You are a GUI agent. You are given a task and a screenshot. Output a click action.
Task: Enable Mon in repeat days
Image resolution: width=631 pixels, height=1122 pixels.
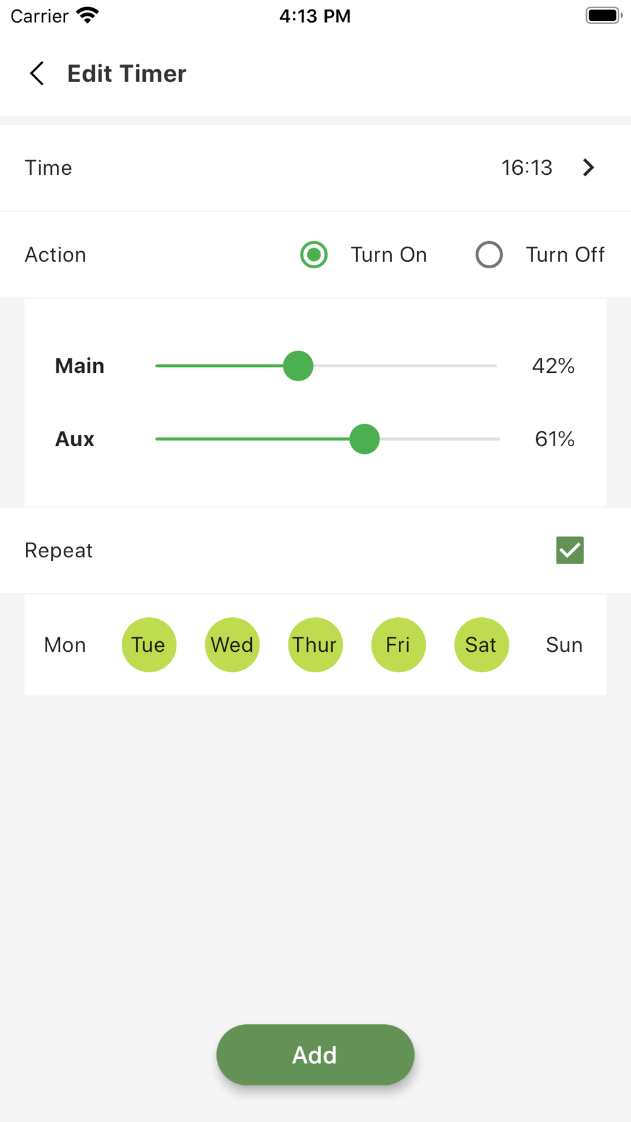coord(65,645)
